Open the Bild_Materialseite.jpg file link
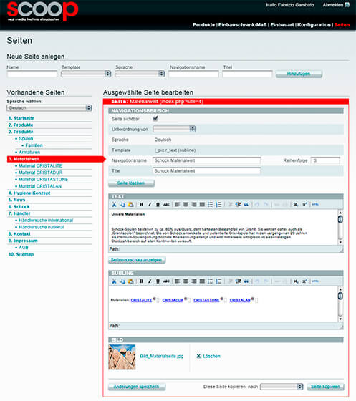 (x=162, y=356)
